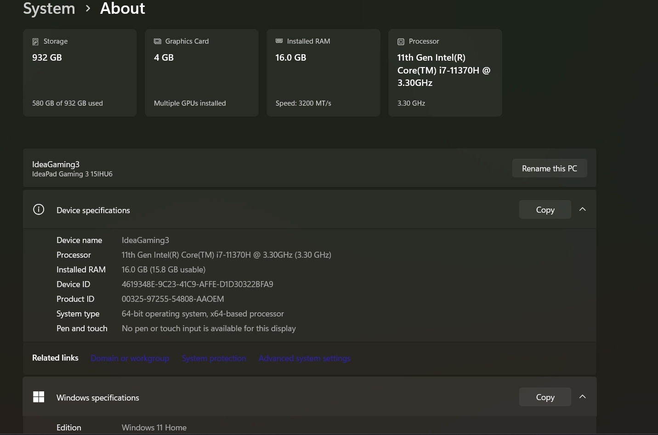Click the Related links label
The image size is (658, 435).
[55, 358]
